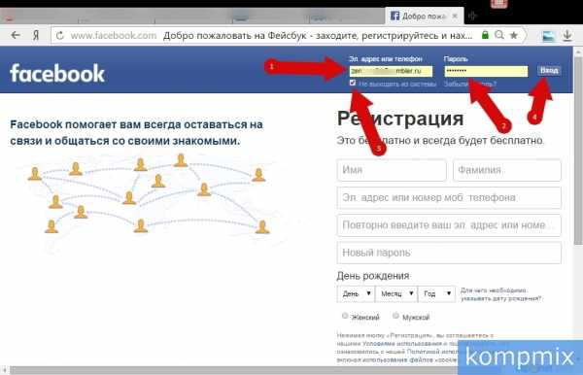Open the downloads arrow icon
The width and height of the screenshot is (583, 375).
567,36
